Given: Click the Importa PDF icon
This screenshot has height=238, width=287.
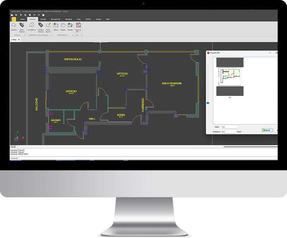Looking at the screenshot, I should (x=78, y=25).
